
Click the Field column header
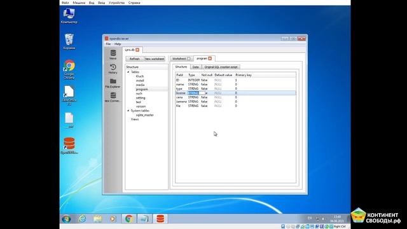point(179,75)
